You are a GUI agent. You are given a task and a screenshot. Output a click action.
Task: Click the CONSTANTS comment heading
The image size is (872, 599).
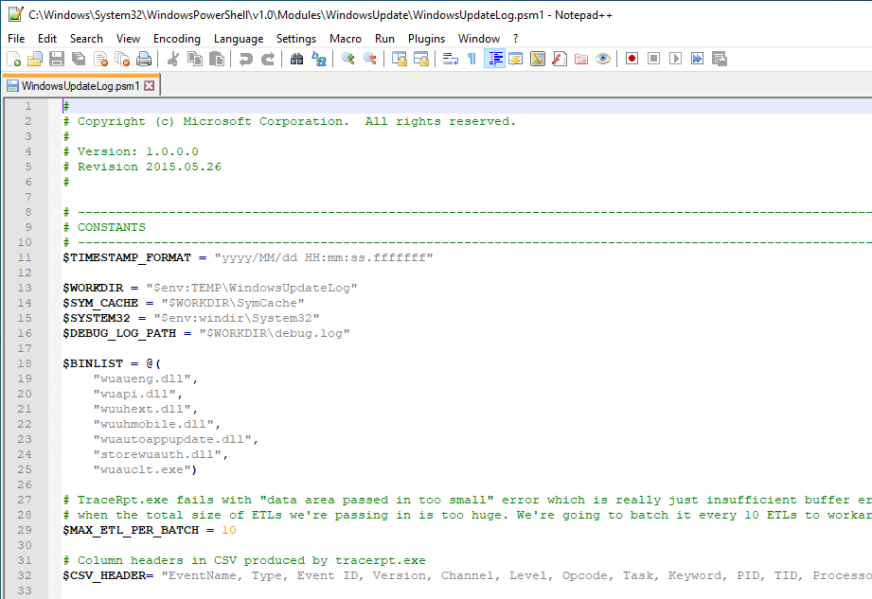click(111, 227)
